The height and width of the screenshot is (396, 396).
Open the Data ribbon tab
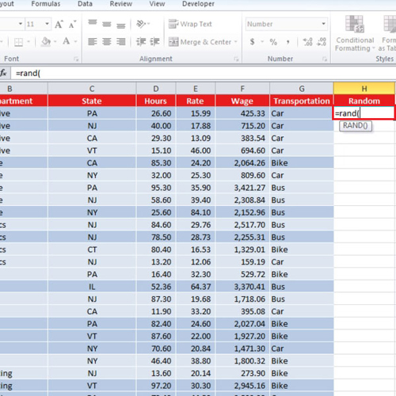pyautogui.click(x=85, y=4)
